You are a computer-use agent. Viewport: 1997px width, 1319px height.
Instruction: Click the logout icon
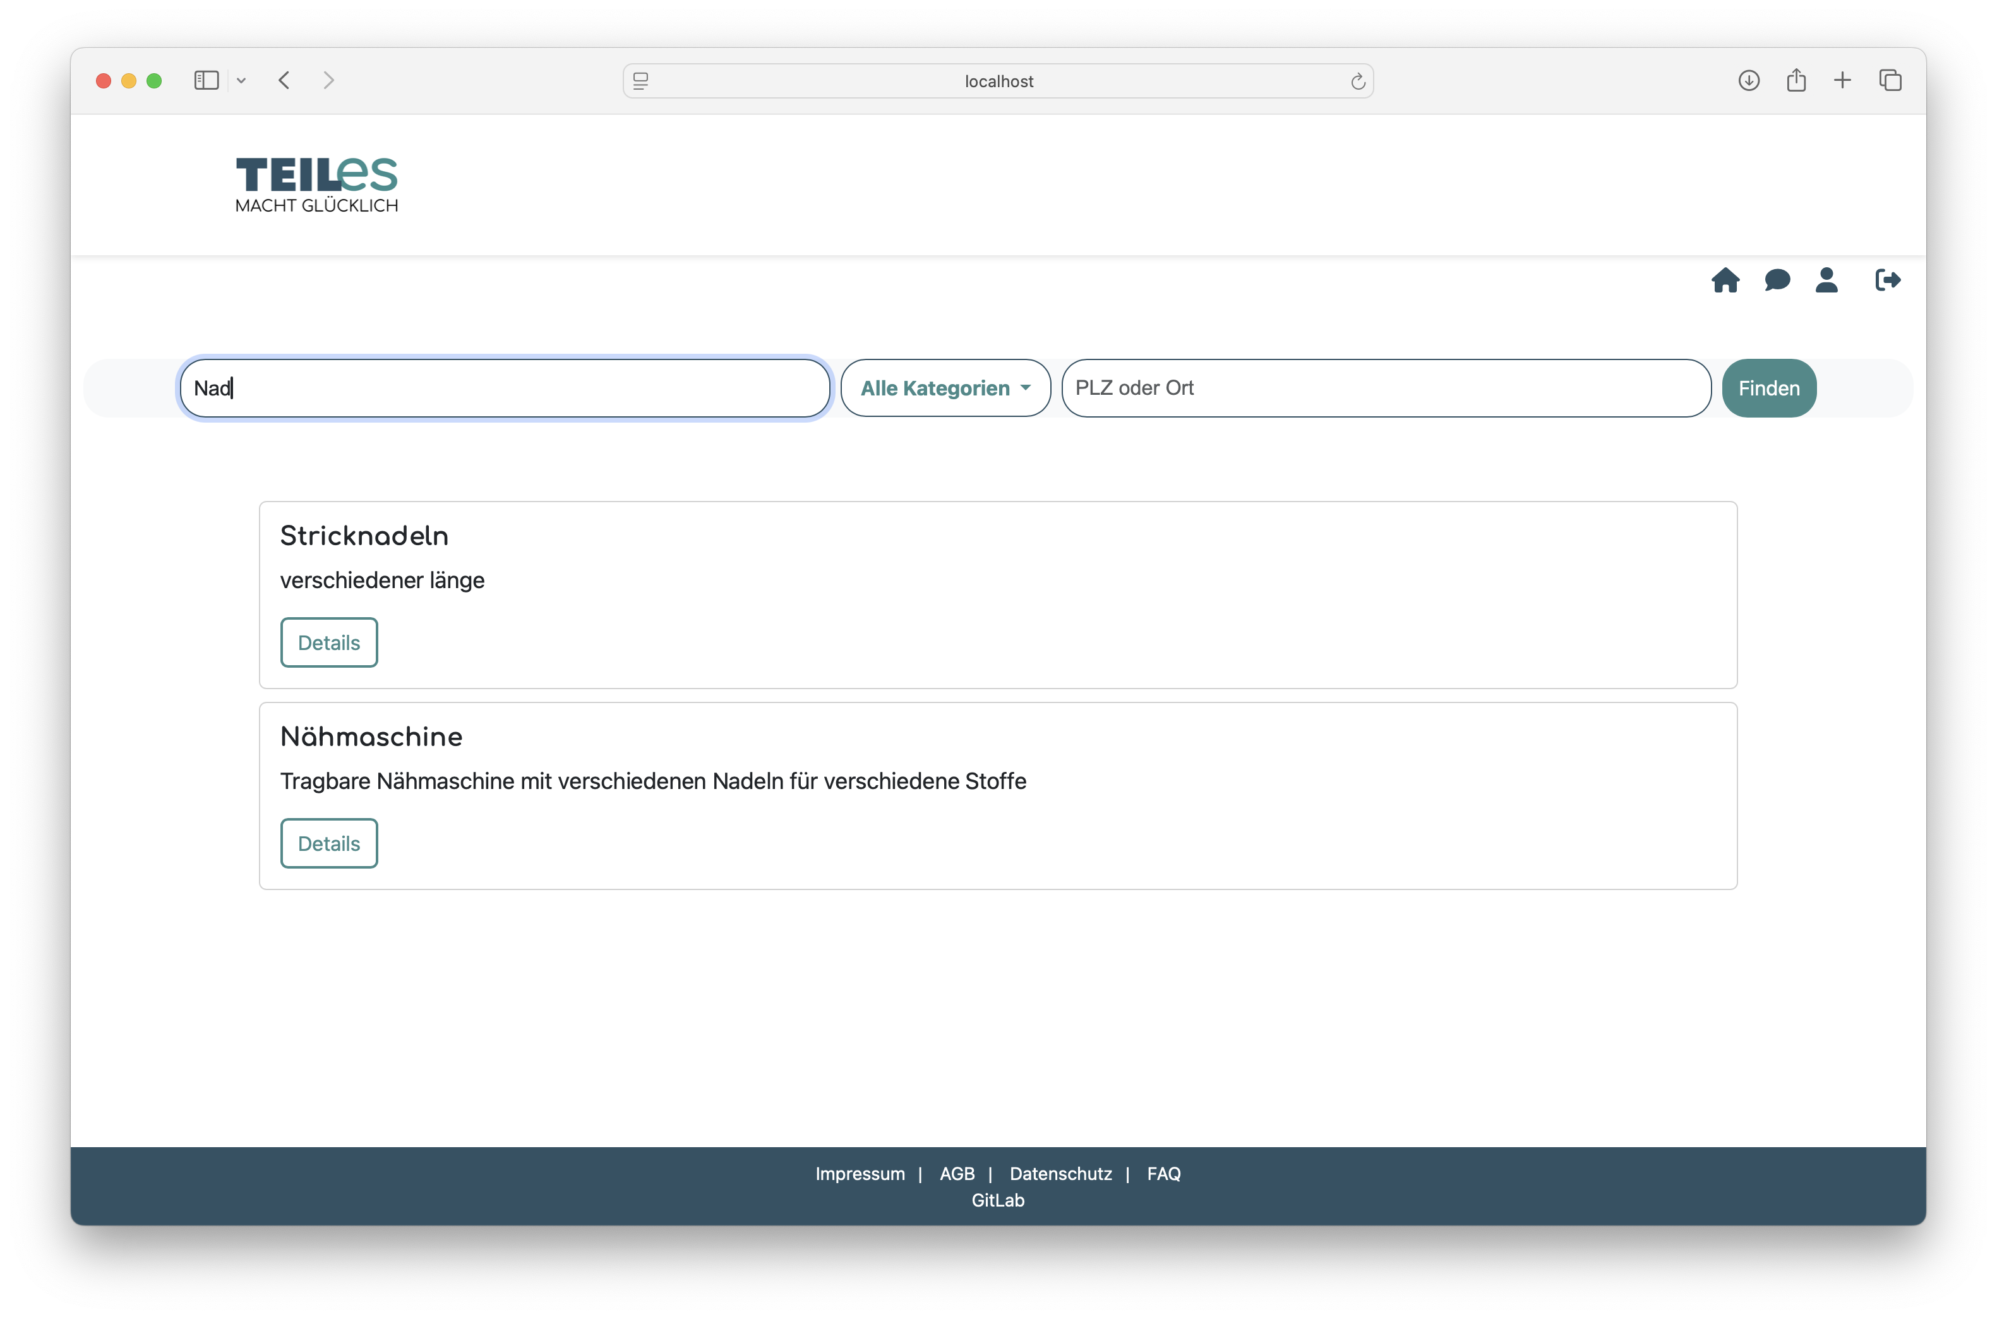tap(1887, 280)
